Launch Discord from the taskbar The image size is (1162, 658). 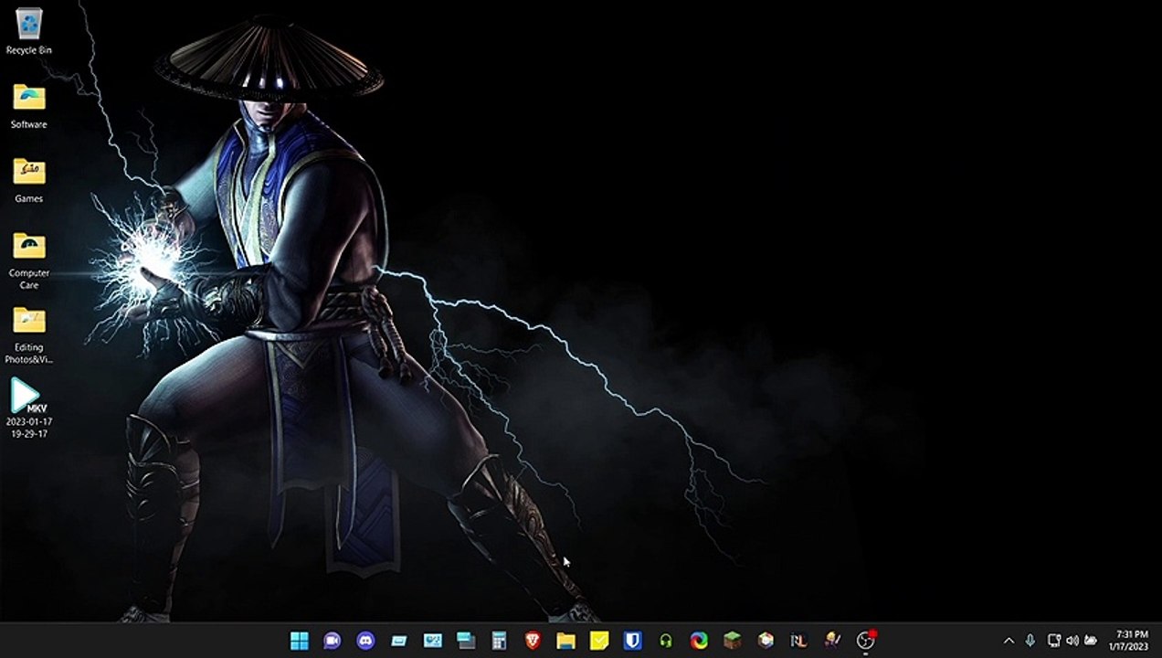pos(365,641)
